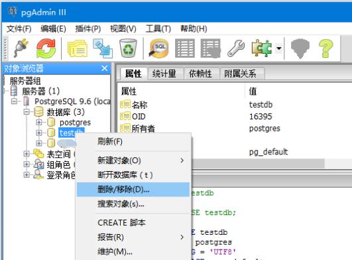The image size is (352, 260).
Task: Select the 服务器组 root item
Action: [x=25, y=81]
